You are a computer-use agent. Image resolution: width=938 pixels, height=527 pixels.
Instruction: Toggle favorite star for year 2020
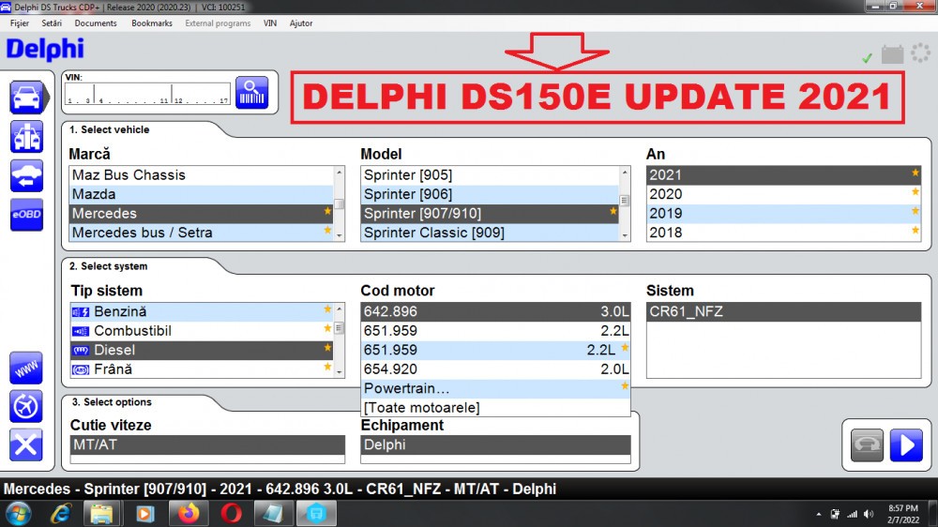point(915,192)
